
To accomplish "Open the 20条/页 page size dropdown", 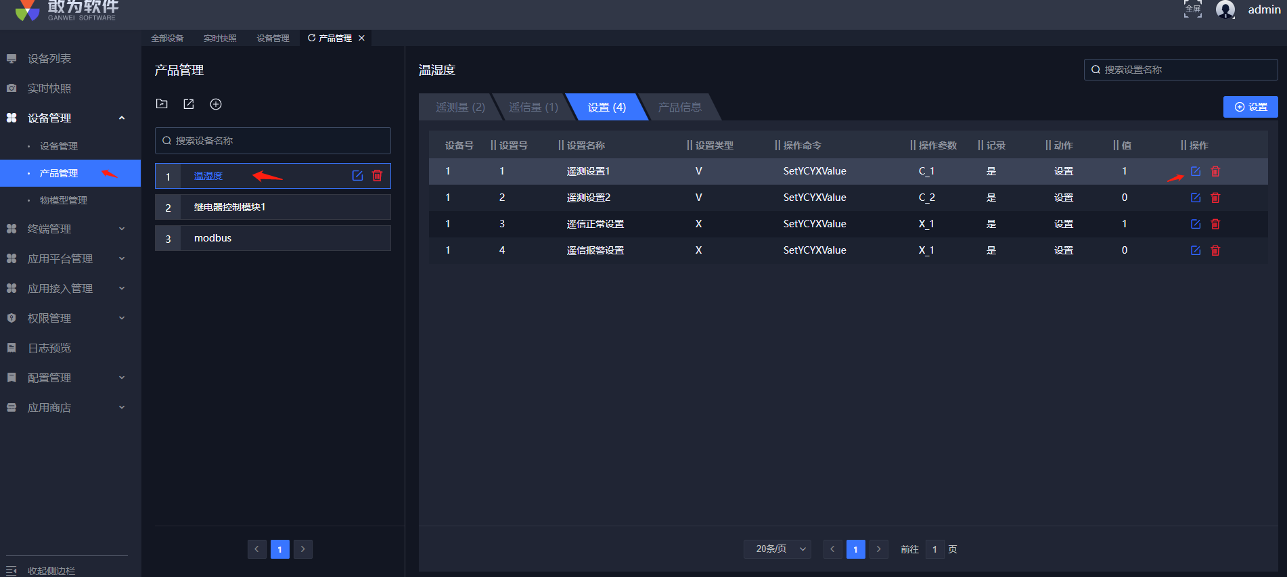I will tap(777, 549).
